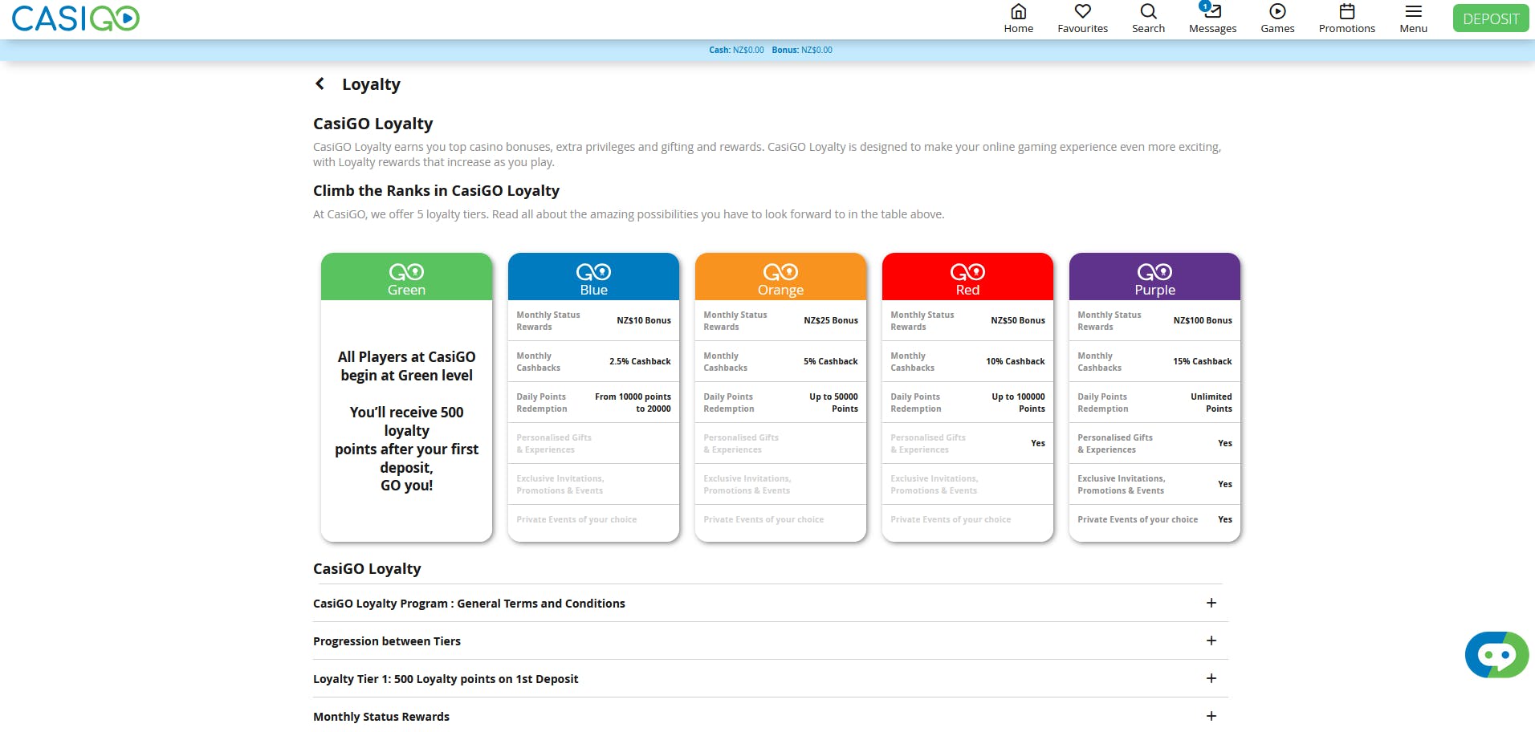Image resolution: width=1535 pixels, height=732 pixels.
Task: Click the back arrow beside Loyalty
Action: pos(320,83)
